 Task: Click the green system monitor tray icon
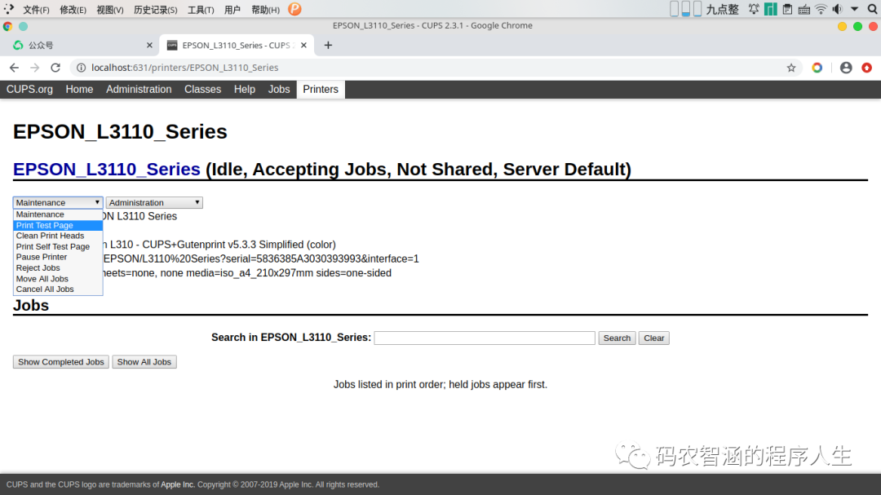(x=770, y=9)
